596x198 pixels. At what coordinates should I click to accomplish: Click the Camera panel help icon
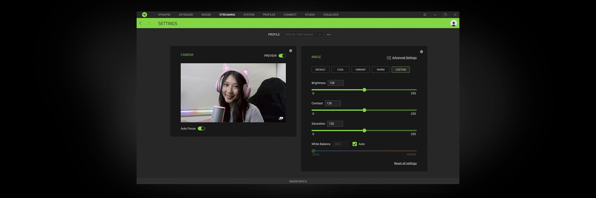[291, 51]
